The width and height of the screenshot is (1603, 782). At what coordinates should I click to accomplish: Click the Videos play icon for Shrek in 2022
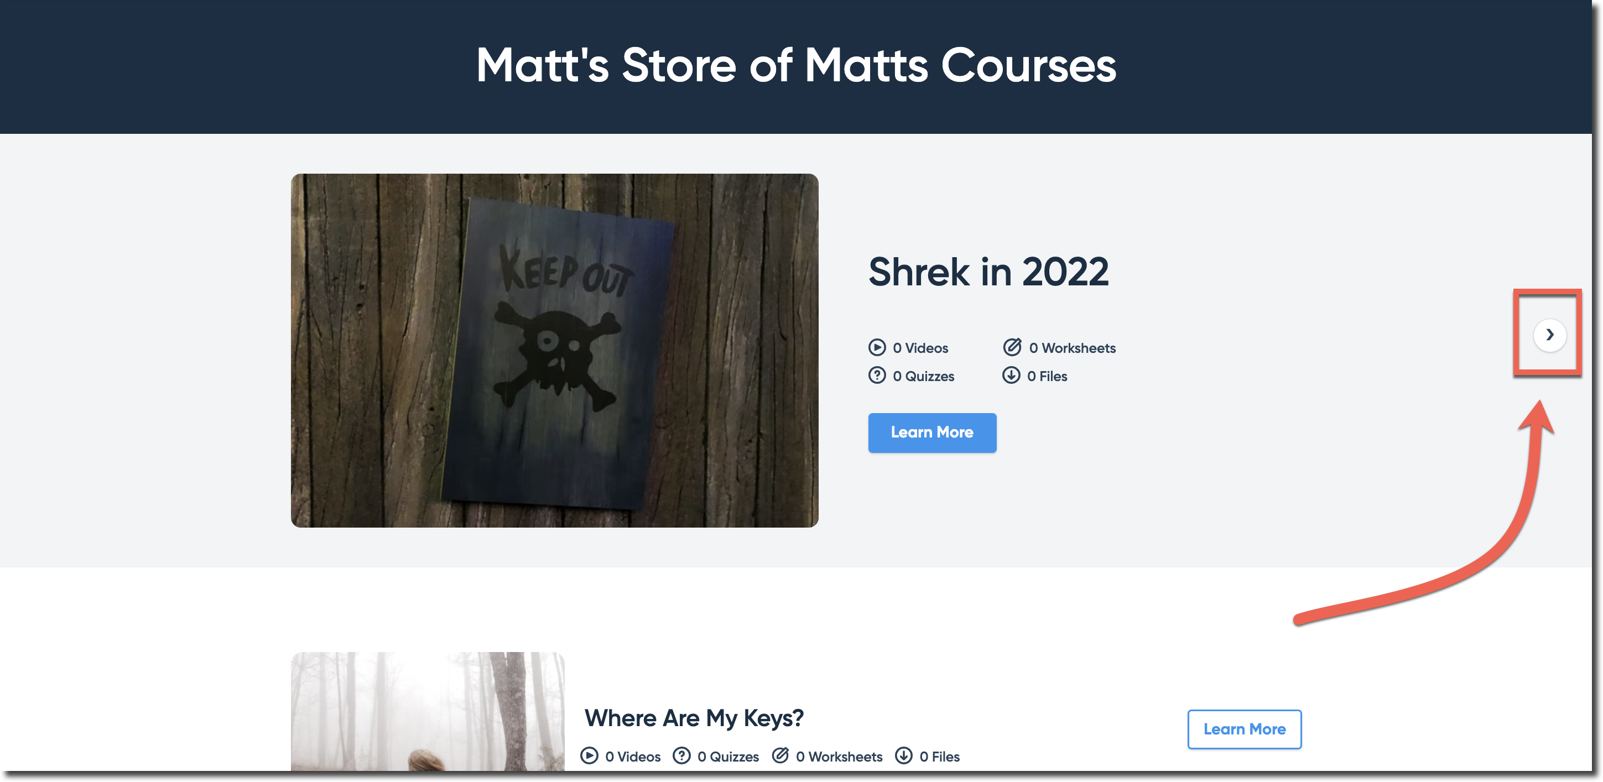(x=877, y=347)
